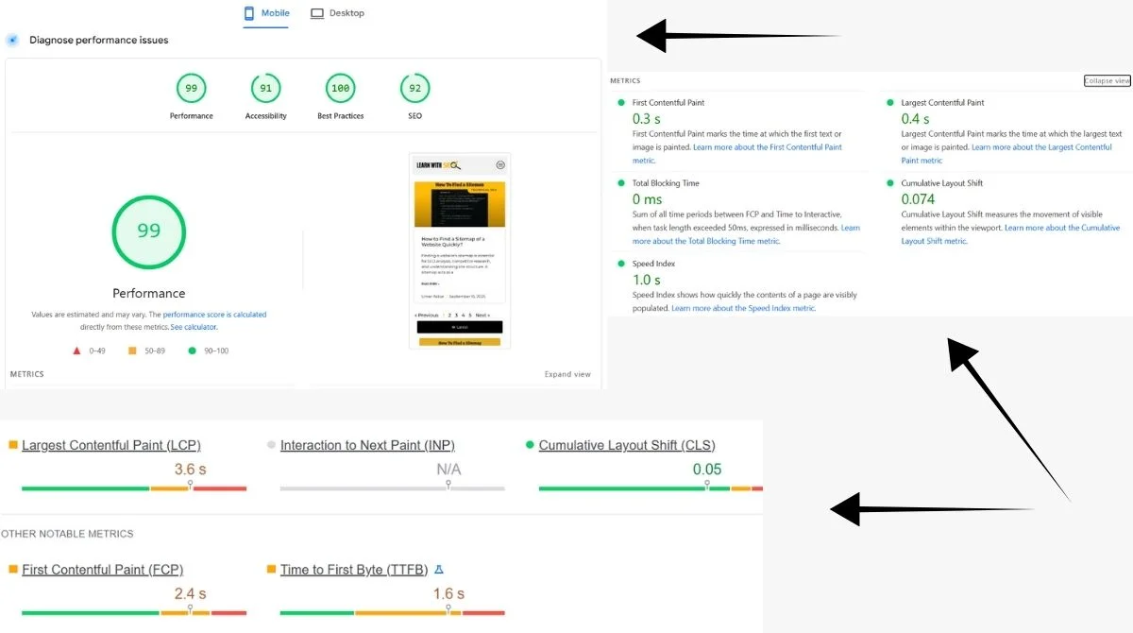Image resolution: width=1133 pixels, height=633 pixels.
Task: Switch to the Desktop tab
Action: click(337, 12)
